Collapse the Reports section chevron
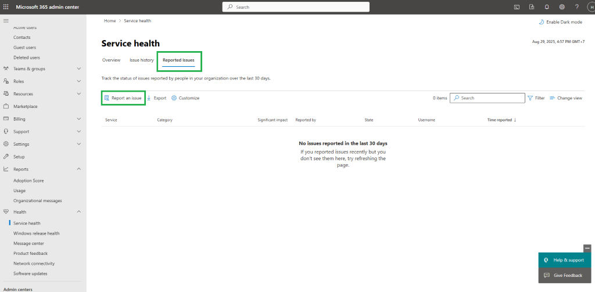The height and width of the screenshot is (292, 595). (x=79, y=169)
